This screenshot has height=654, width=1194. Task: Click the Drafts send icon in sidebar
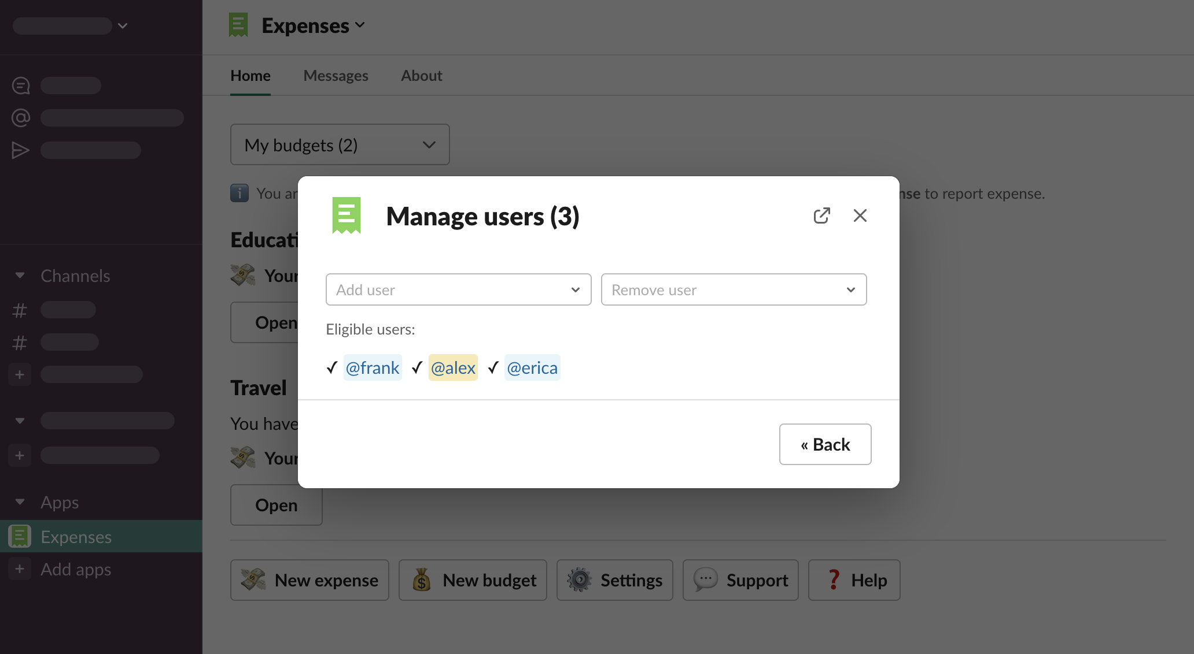(x=21, y=150)
